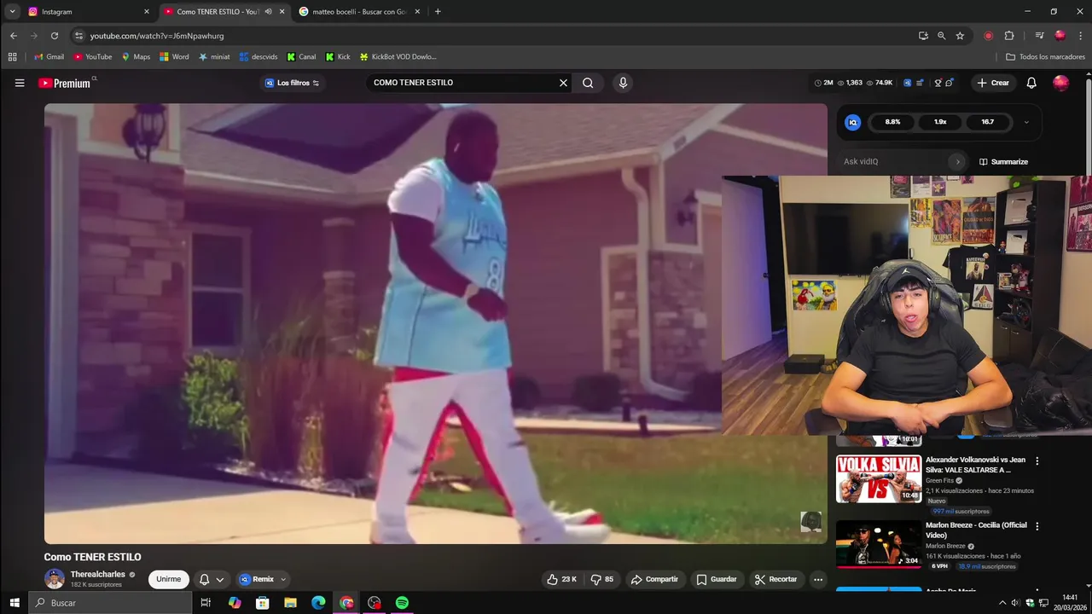Start voice search with microphone icon
The image size is (1092, 614).
[x=623, y=83]
